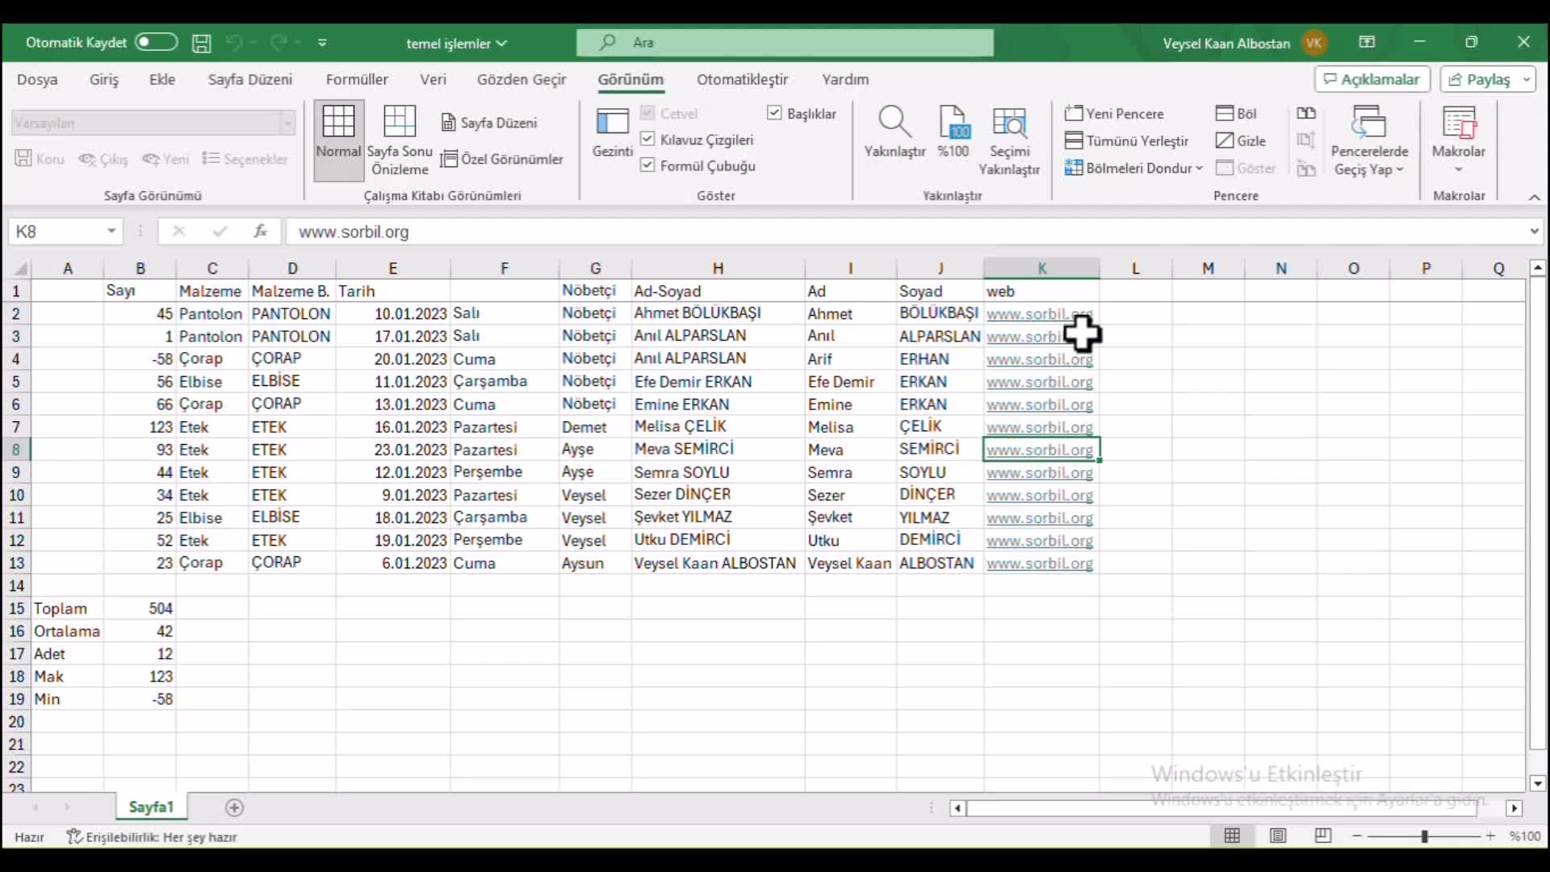This screenshot has width=1550, height=872.
Task: Click %100 zoom level in status bar
Action: (1525, 836)
